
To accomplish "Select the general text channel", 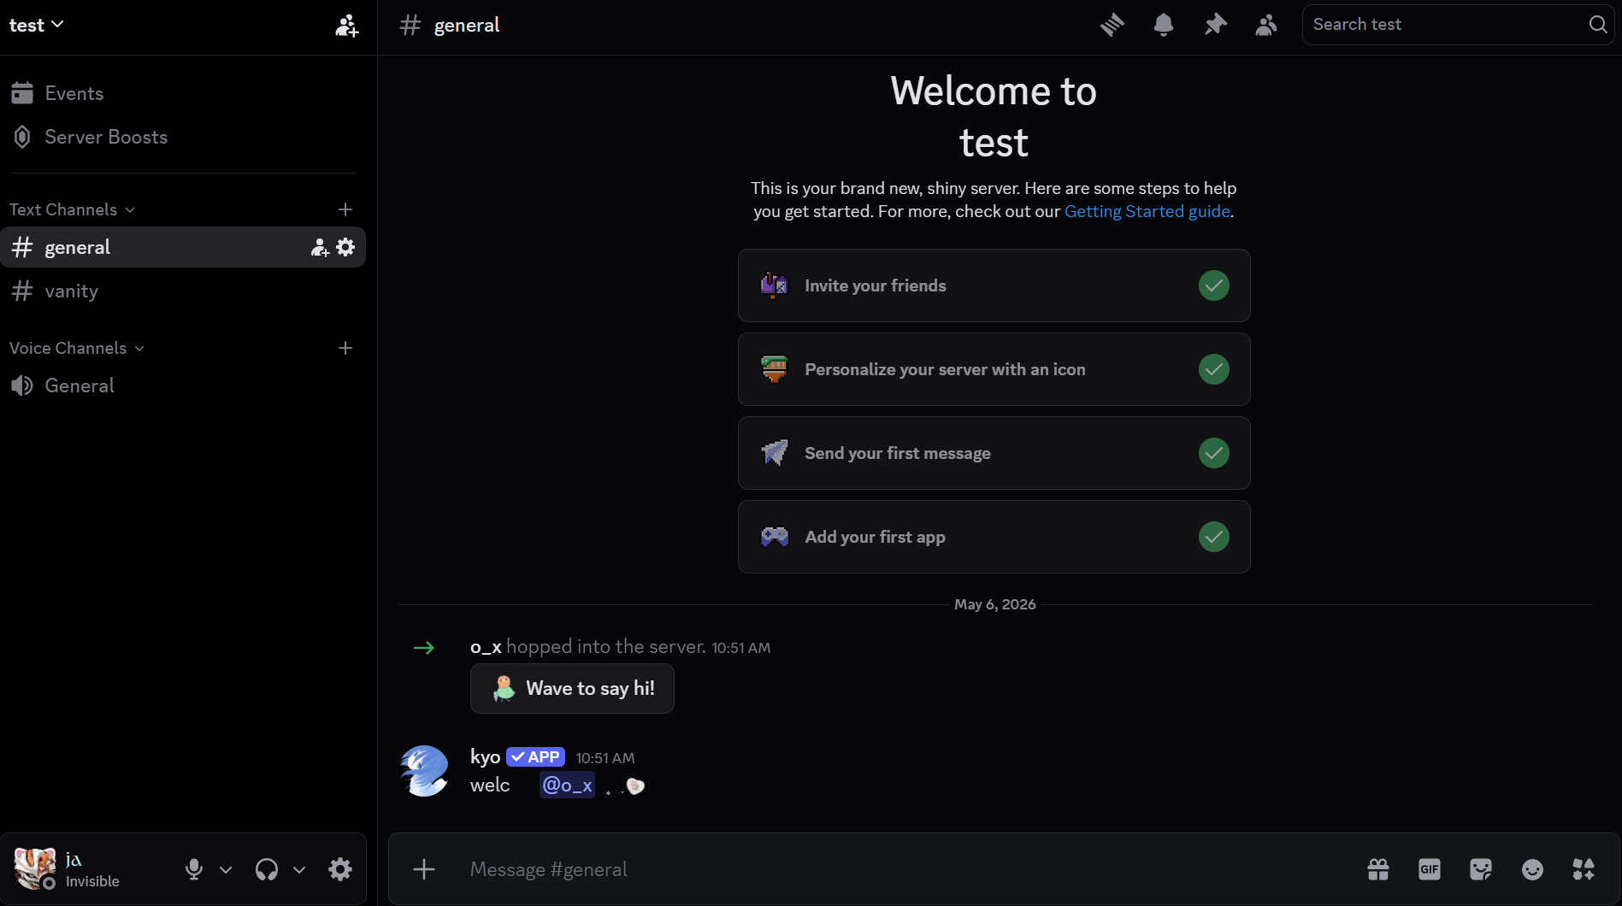I will coord(183,247).
